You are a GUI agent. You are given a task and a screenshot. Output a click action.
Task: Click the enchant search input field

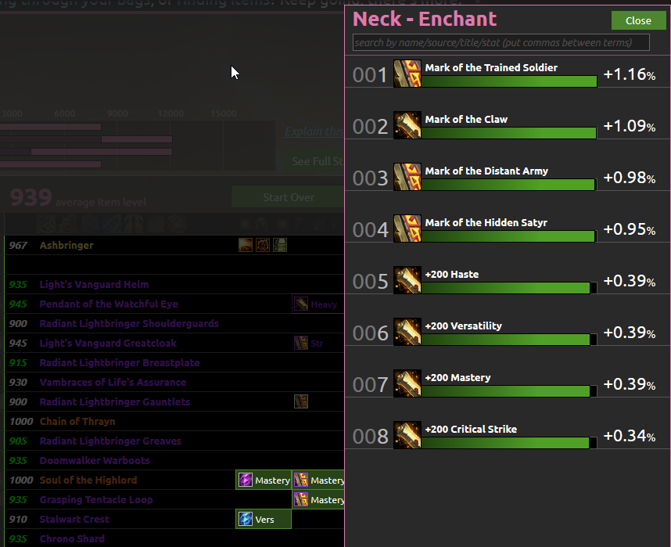[501, 42]
